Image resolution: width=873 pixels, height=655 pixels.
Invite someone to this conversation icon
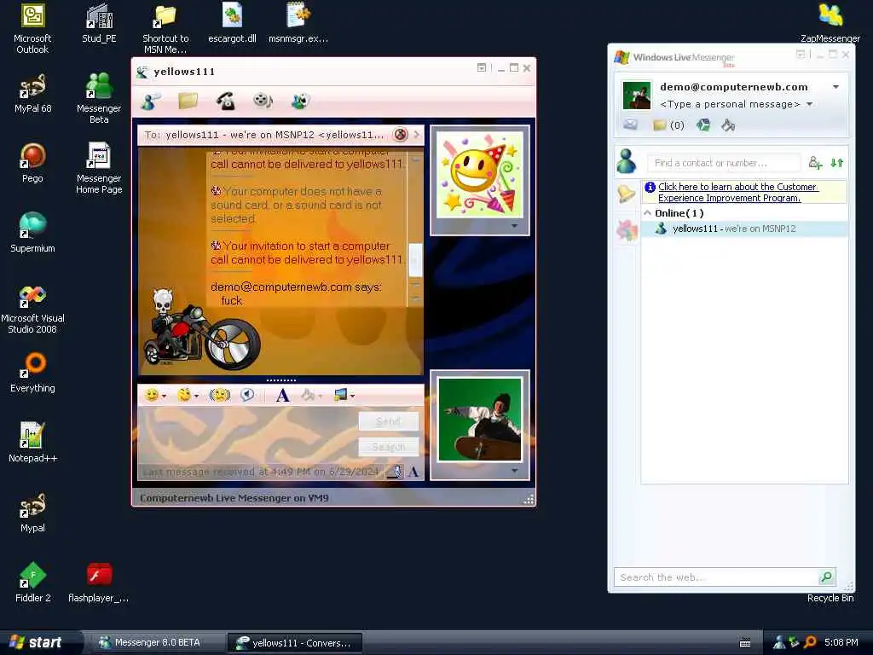point(150,101)
